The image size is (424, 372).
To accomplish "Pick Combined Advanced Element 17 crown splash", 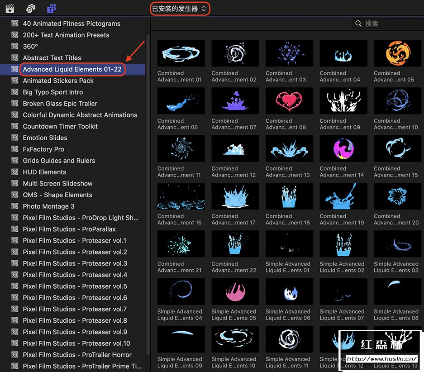I will click(235, 196).
